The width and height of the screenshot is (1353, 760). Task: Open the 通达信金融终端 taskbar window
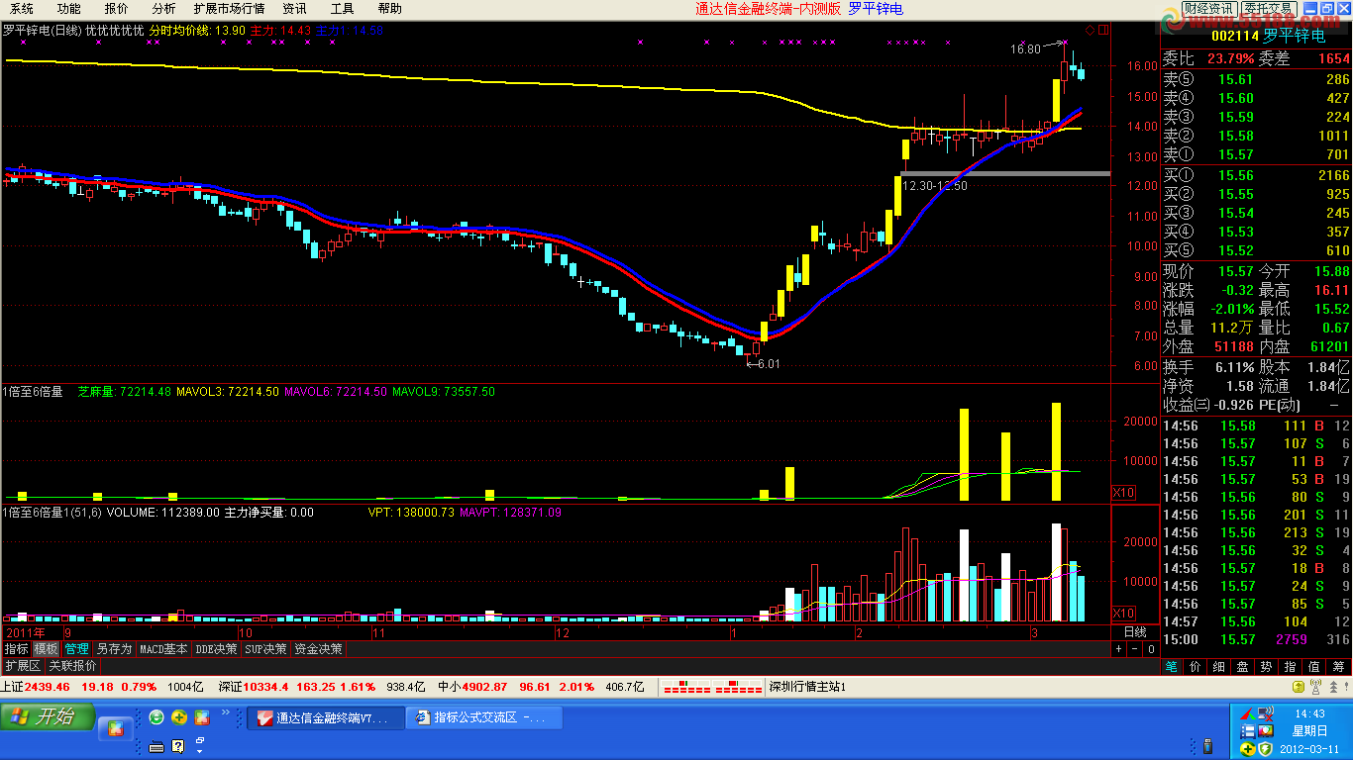click(326, 717)
